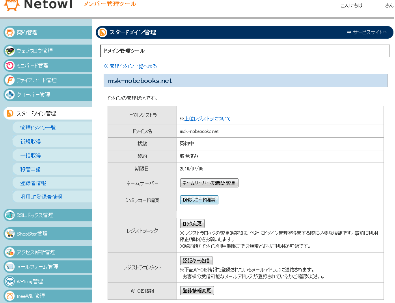
Task: Click the 2016/07/05 expiry date
Action: [192, 168]
